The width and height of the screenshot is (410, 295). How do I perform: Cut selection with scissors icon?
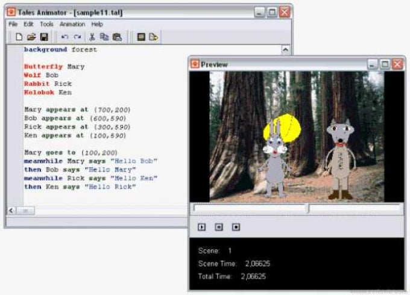coord(92,37)
